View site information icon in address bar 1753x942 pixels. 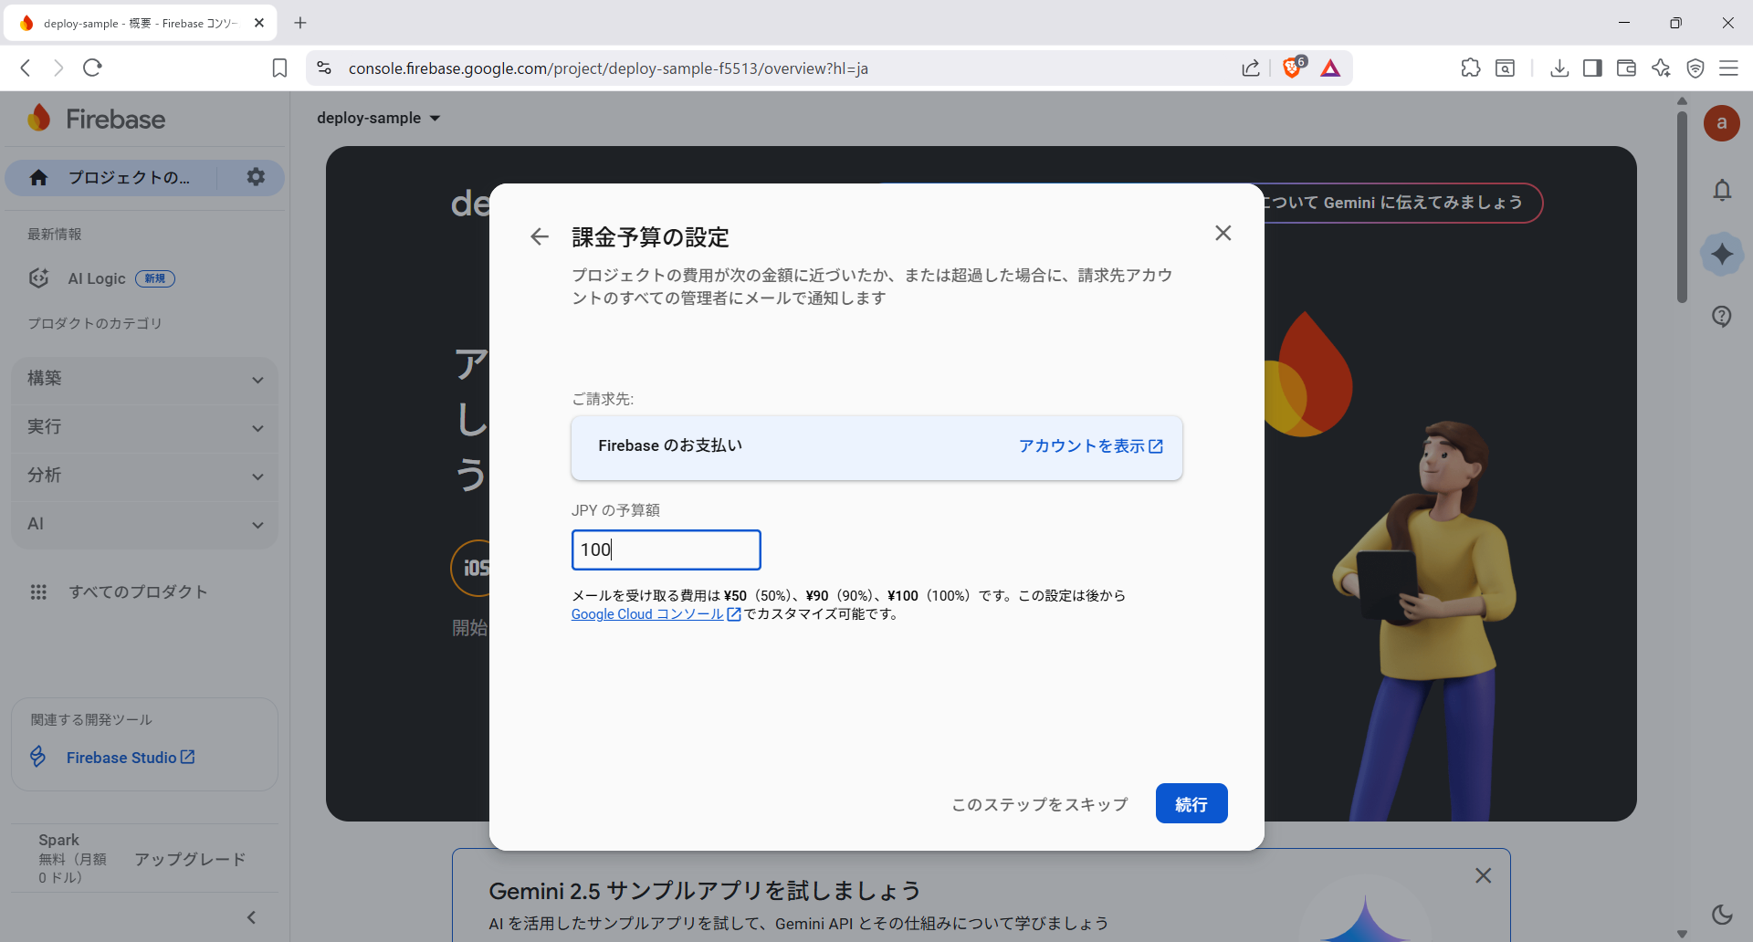(x=324, y=68)
